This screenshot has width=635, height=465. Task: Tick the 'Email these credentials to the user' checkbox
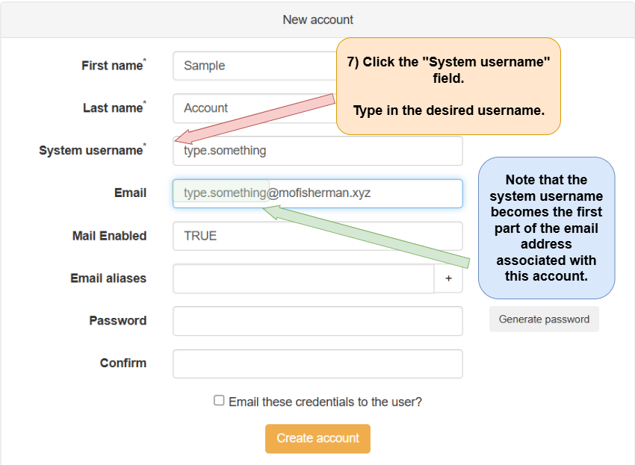coord(219,401)
